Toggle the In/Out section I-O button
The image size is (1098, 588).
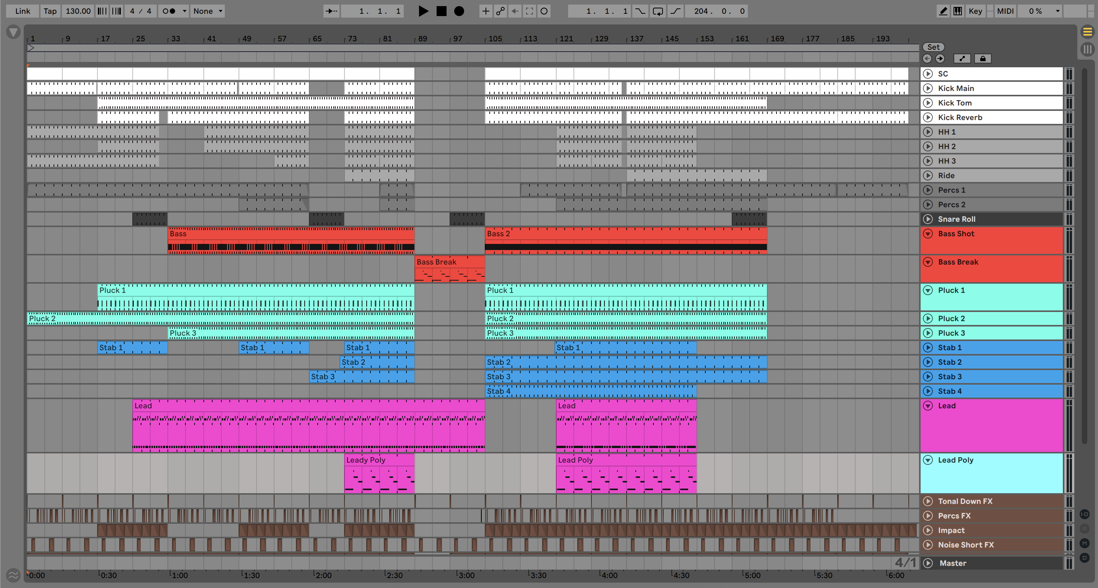tap(1085, 514)
